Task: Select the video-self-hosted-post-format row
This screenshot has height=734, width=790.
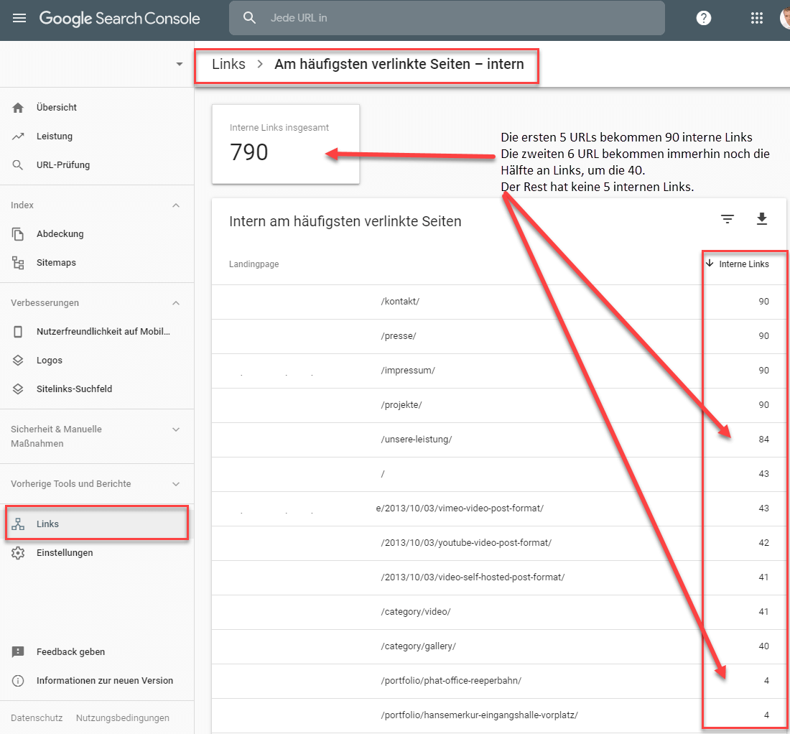Action: 499,577
